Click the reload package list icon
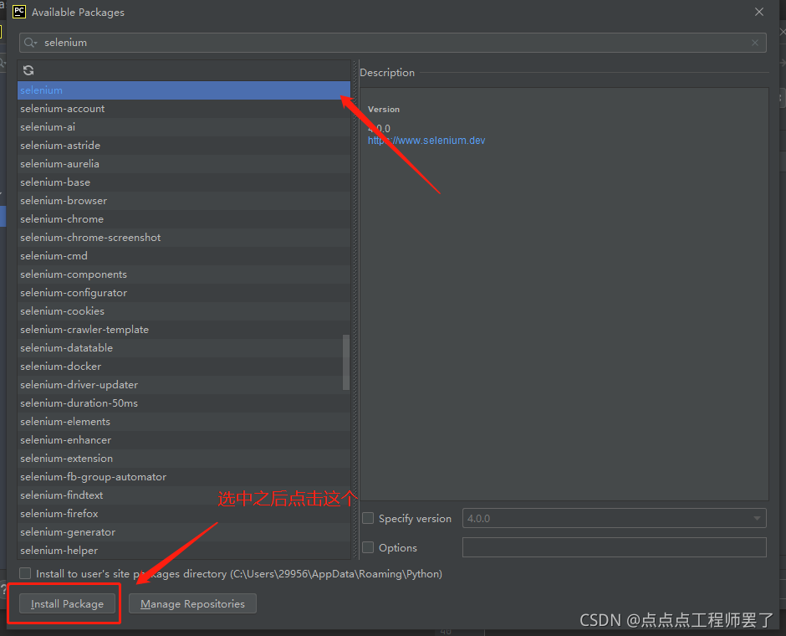This screenshot has height=636, width=786. tap(28, 70)
